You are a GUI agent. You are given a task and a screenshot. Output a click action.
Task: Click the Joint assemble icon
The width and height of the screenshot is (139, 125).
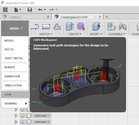tap(123, 26)
